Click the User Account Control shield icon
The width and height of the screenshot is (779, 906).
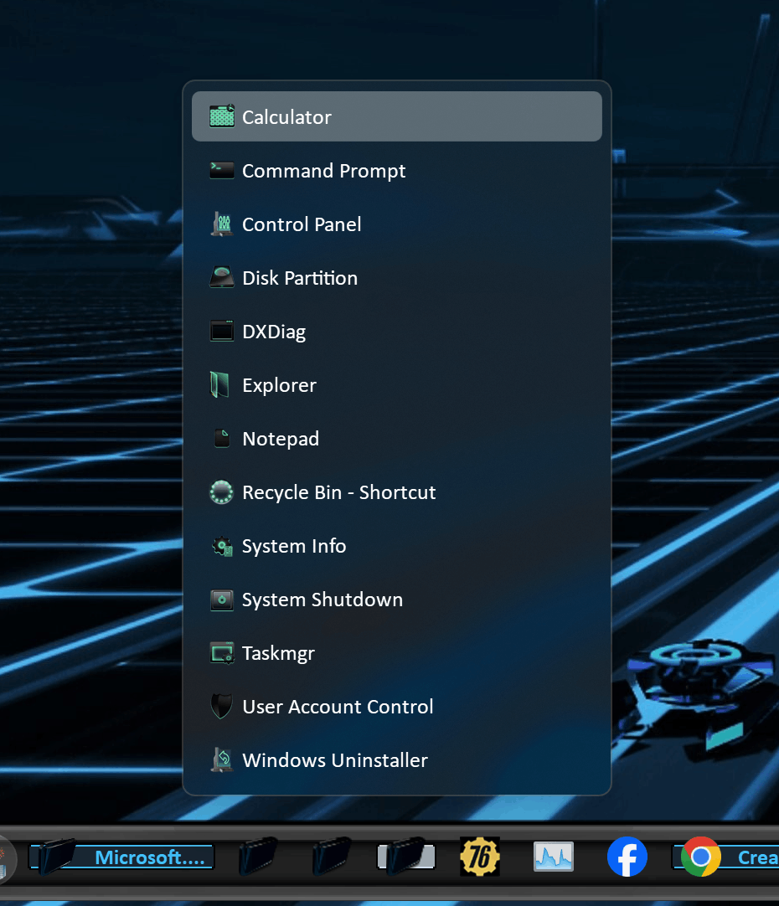[221, 707]
